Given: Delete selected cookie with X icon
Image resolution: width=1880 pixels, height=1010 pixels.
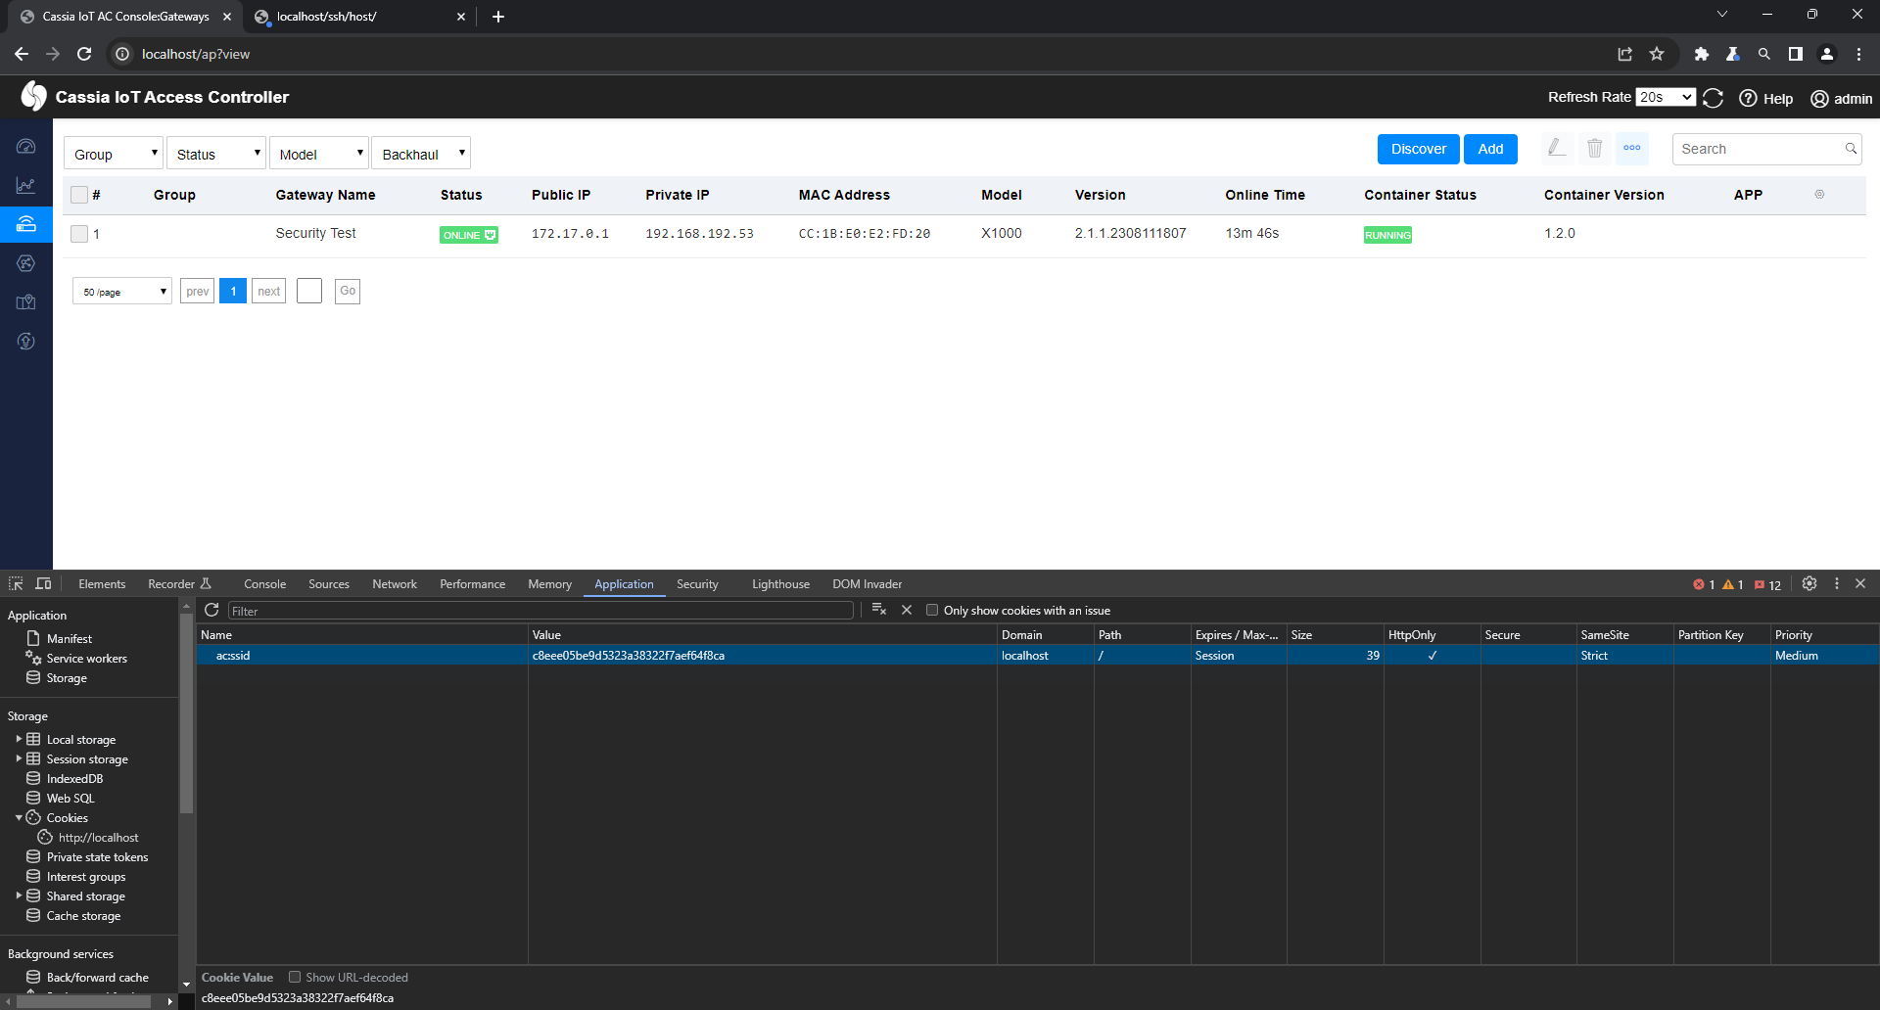Looking at the screenshot, I should (x=907, y=611).
